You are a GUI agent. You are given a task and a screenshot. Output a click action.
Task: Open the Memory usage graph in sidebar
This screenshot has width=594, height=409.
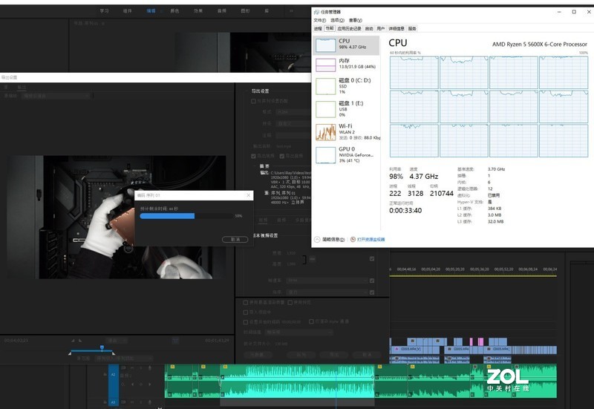[x=325, y=65]
